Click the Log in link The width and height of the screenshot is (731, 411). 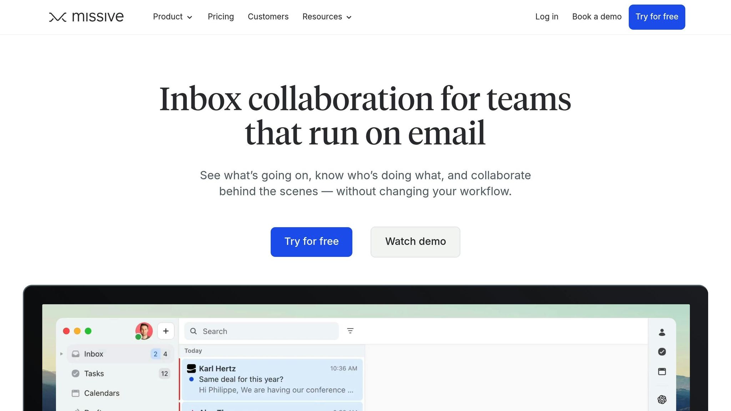546,17
